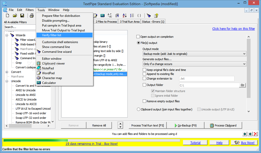Choose Verify filter list menu item
This screenshot has width=261, height=153.
pos(64,35)
